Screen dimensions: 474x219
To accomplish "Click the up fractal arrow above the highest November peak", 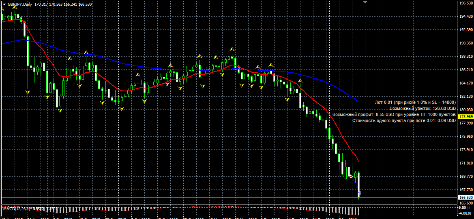I will (232, 49).
